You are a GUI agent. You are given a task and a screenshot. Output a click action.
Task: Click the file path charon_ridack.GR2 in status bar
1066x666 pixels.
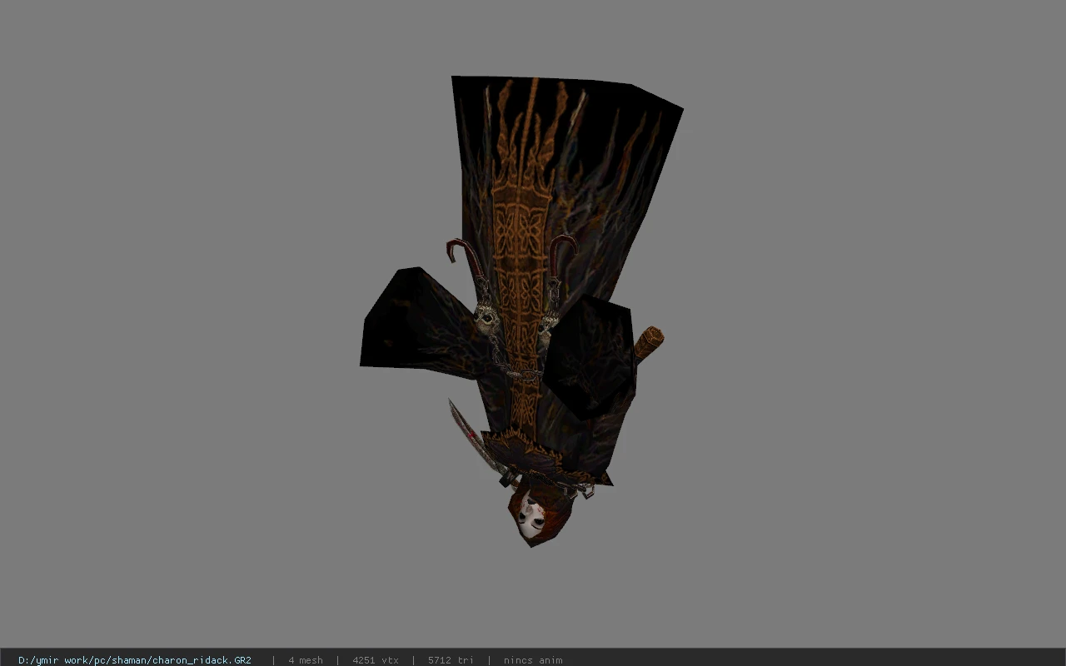(x=135, y=660)
